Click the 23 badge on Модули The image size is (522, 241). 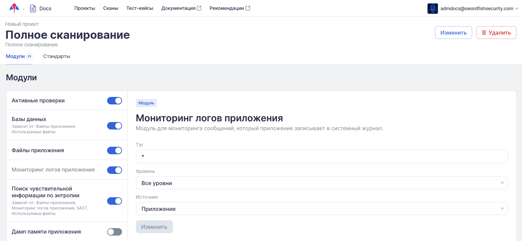click(29, 56)
